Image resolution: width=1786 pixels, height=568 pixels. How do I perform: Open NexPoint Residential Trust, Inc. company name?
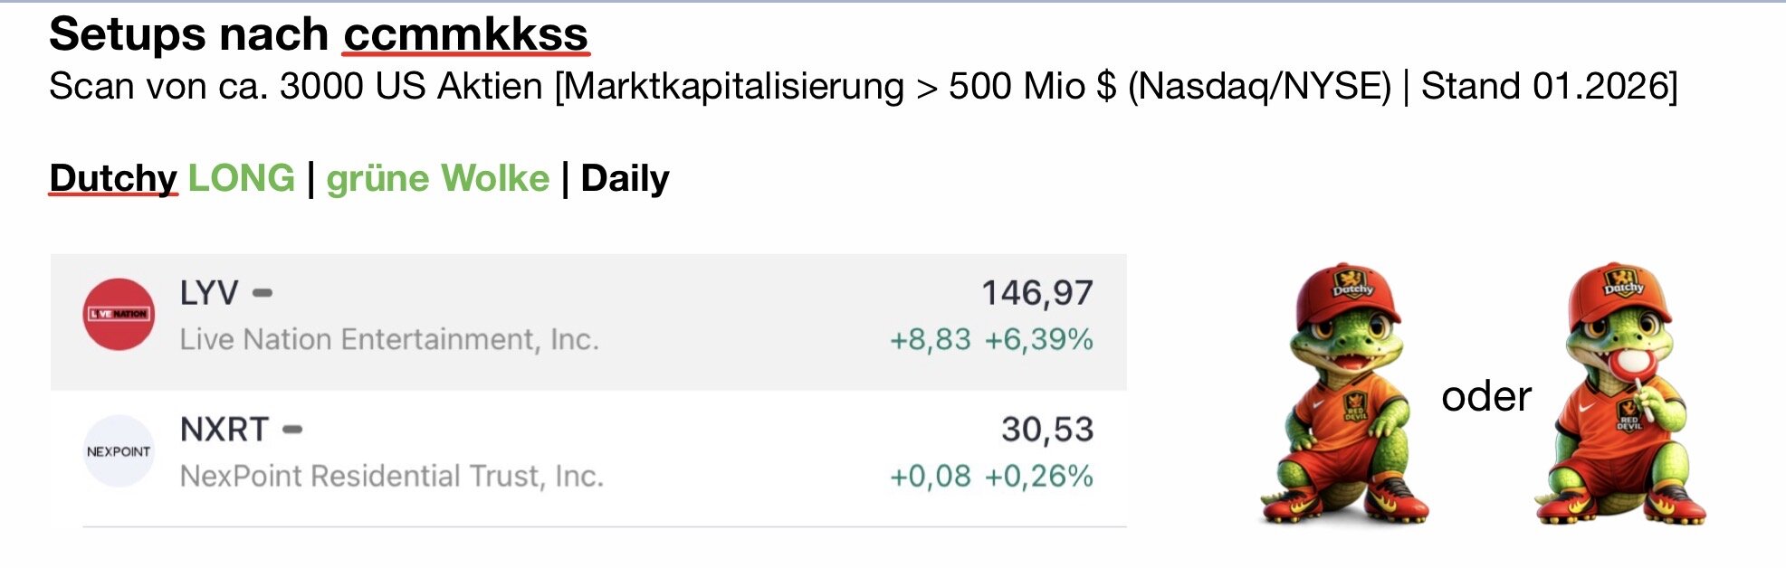391,476
